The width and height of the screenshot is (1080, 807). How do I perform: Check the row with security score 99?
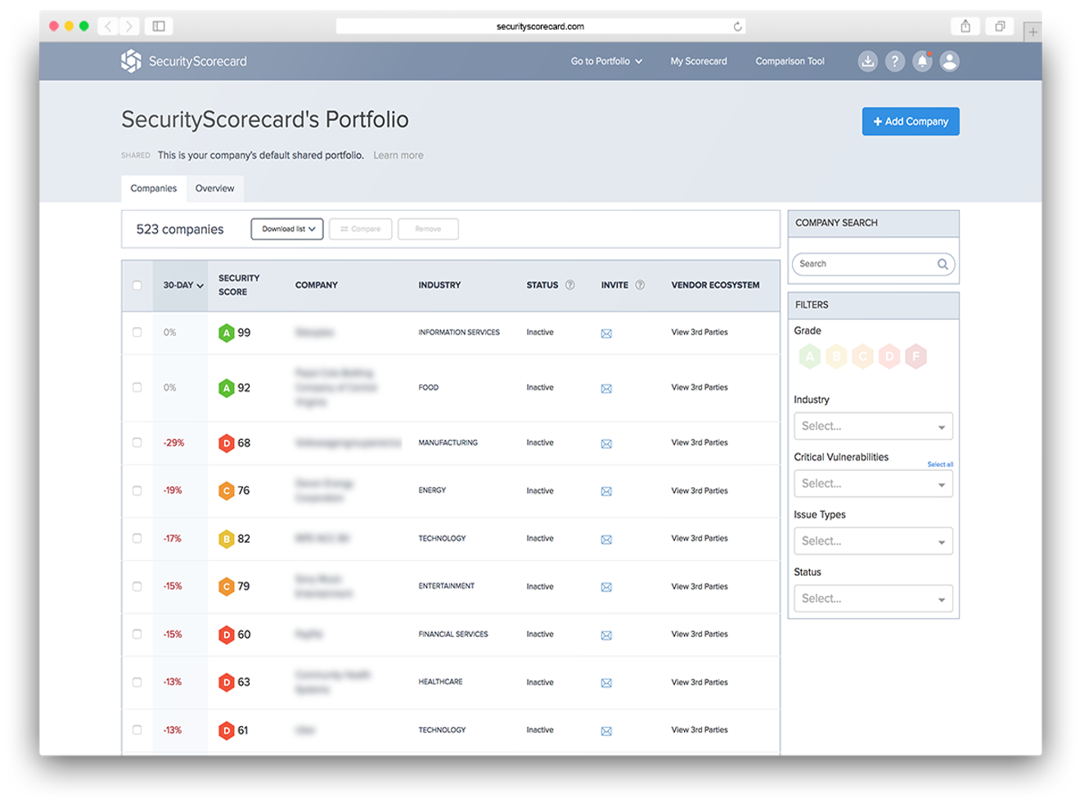point(137,333)
